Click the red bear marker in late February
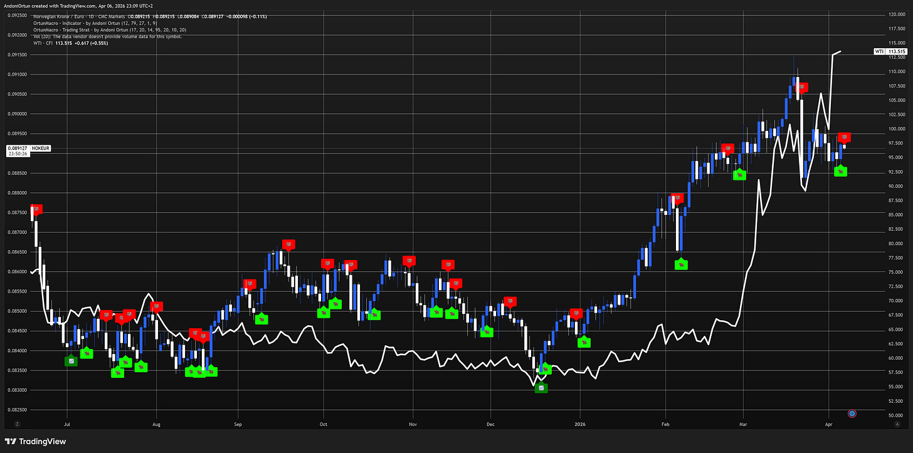 coord(727,148)
